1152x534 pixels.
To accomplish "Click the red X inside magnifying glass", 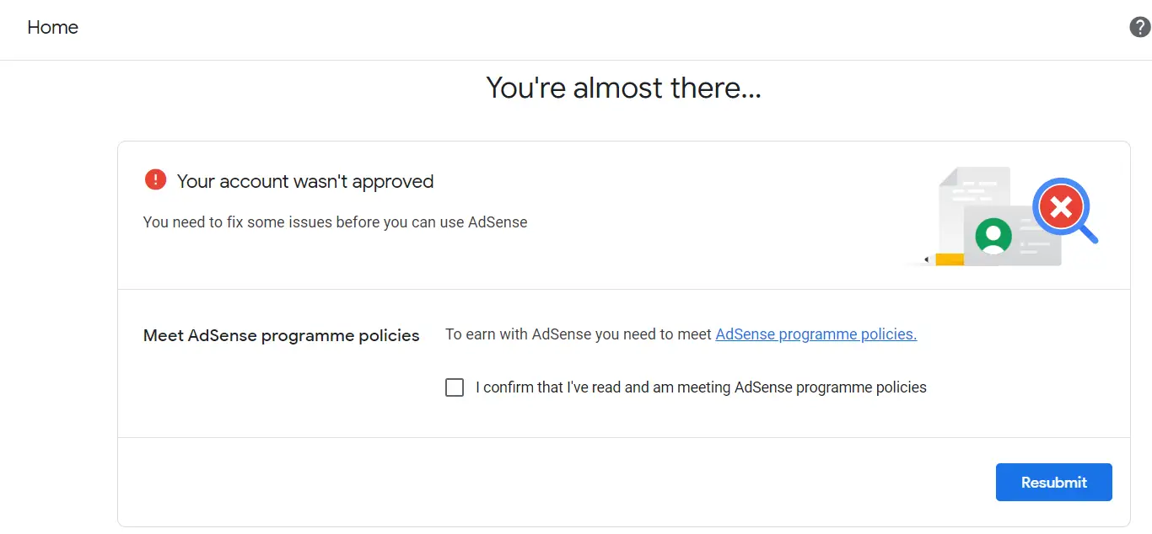I will click(1061, 206).
